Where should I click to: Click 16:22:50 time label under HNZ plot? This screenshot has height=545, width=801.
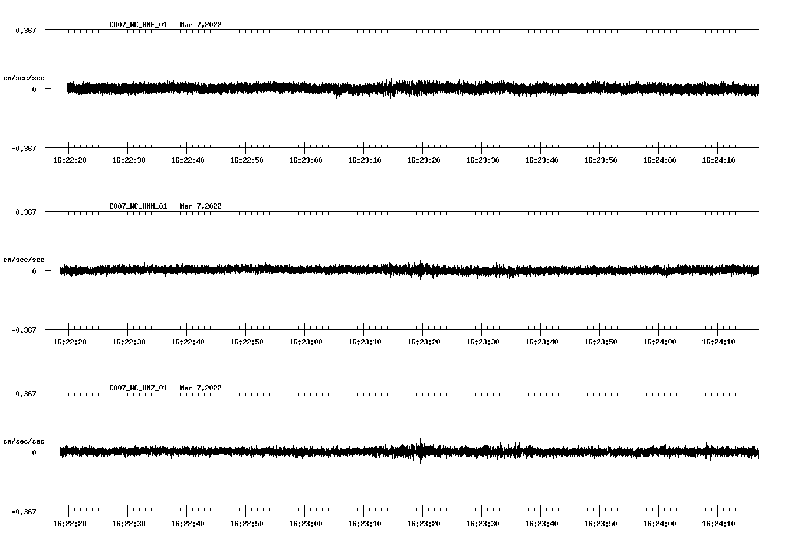(247, 523)
